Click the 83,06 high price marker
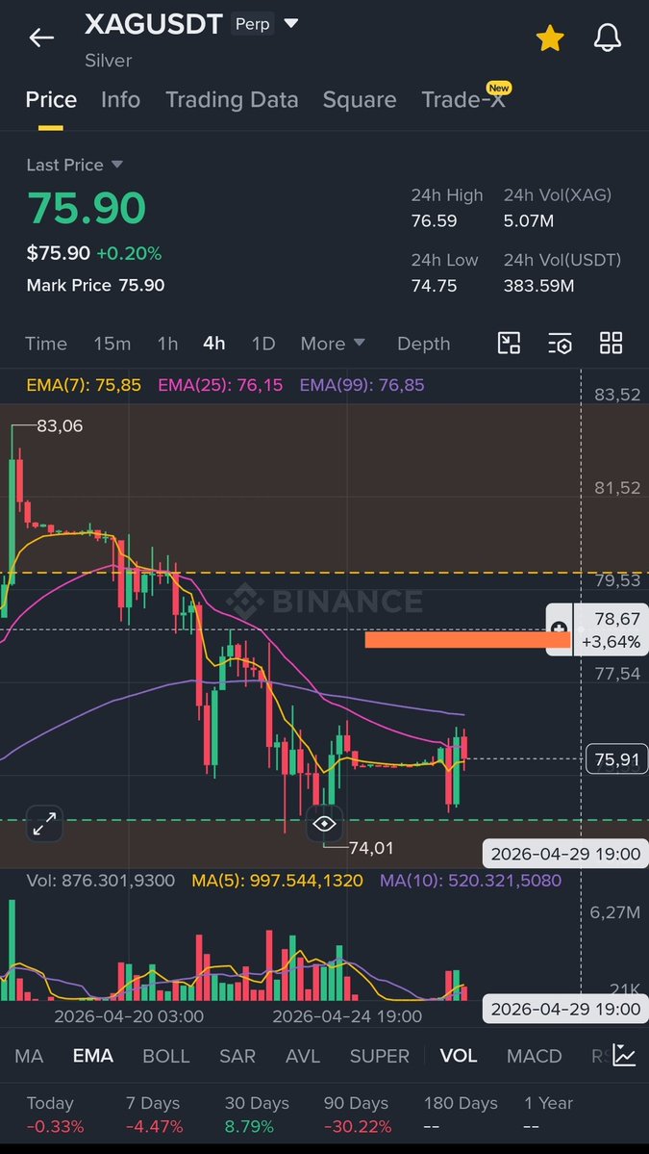649x1154 pixels. coord(60,425)
